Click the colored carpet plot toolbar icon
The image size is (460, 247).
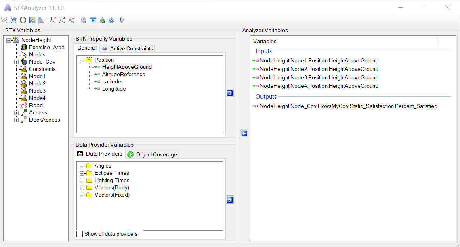(x=32, y=20)
